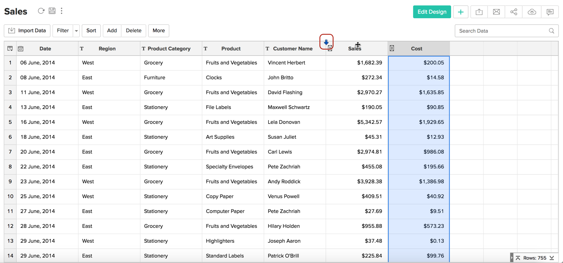Image resolution: width=563 pixels, height=263 pixels.
Task: Click the Sort button
Action: click(91, 31)
